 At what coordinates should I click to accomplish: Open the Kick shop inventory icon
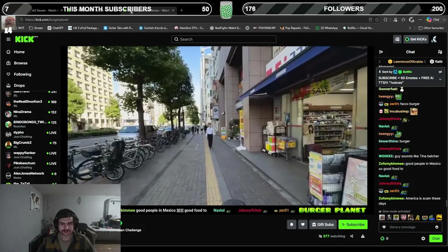point(397,39)
